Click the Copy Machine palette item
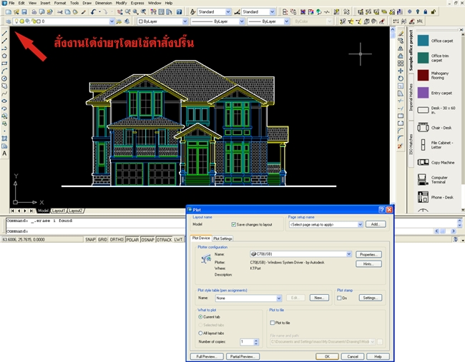The height and width of the screenshot is (362, 465). pos(436,163)
